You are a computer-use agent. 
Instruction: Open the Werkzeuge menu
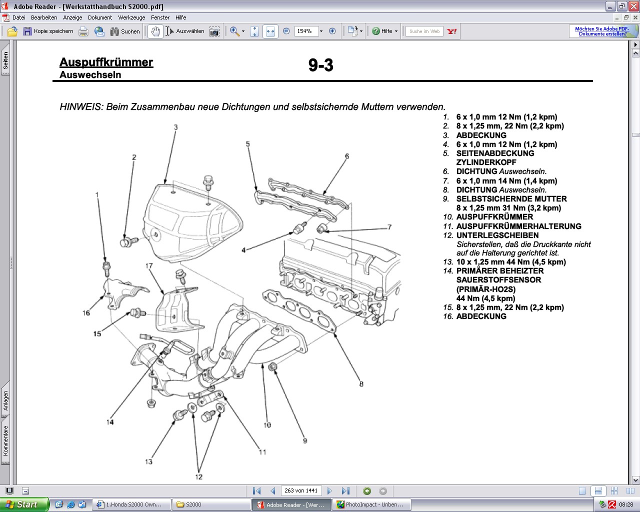(131, 17)
